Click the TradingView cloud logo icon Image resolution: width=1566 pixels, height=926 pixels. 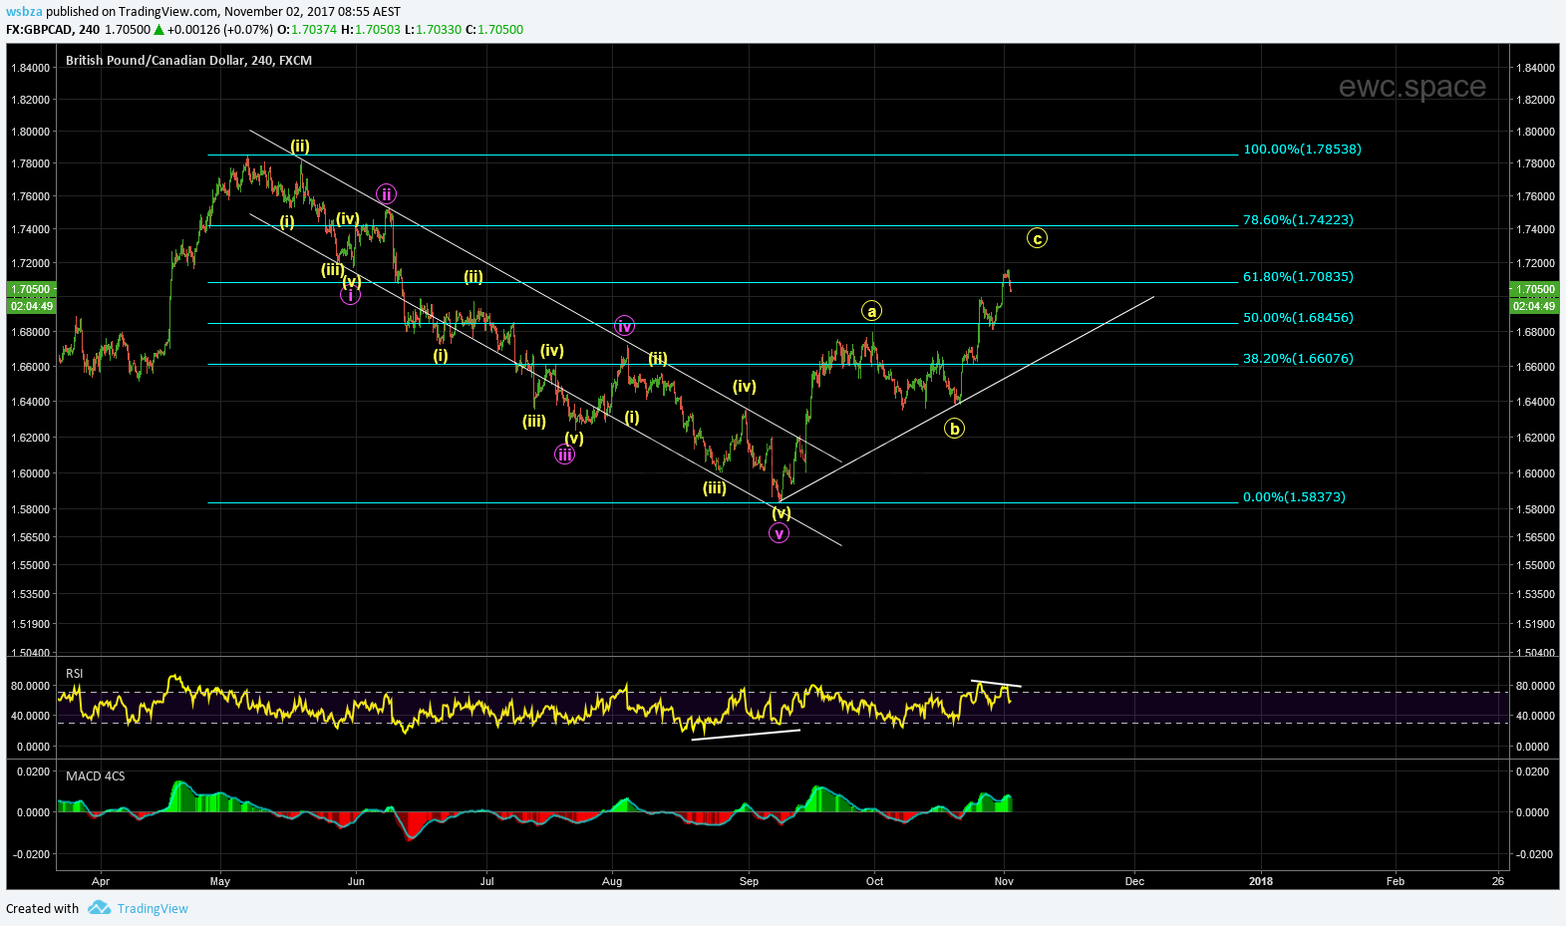[x=99, y=908]
